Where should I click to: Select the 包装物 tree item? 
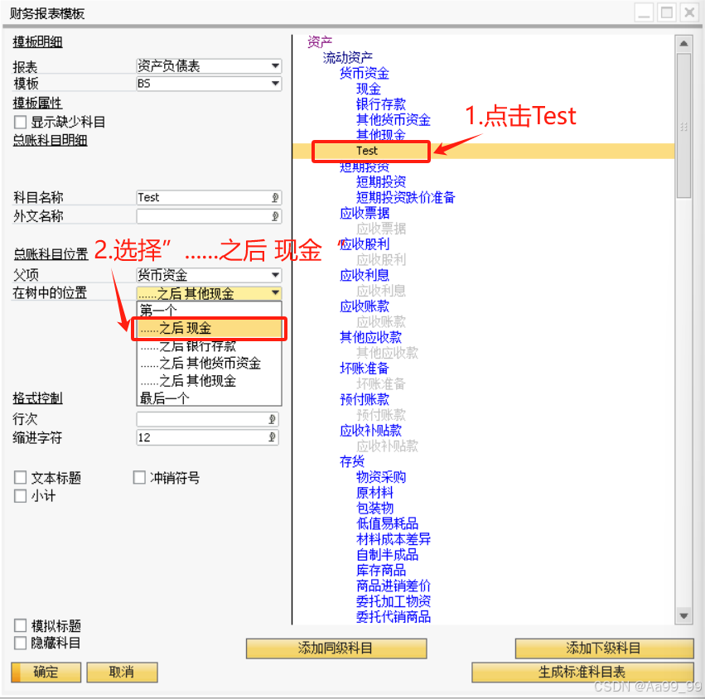[374, 508]
